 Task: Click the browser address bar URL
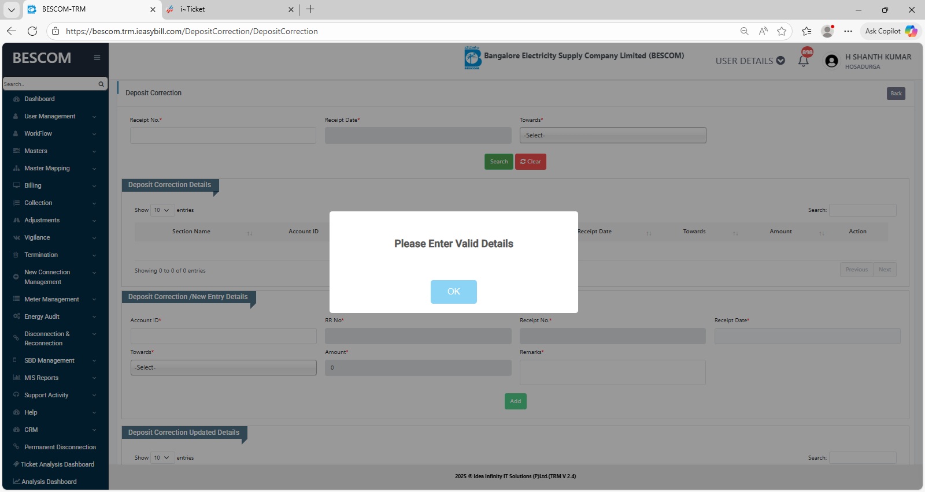[192, 31]
